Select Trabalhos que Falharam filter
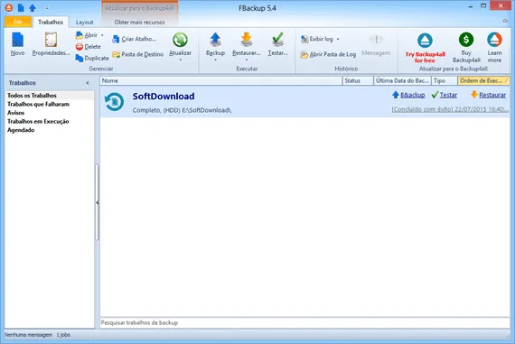 pos(39,104)
